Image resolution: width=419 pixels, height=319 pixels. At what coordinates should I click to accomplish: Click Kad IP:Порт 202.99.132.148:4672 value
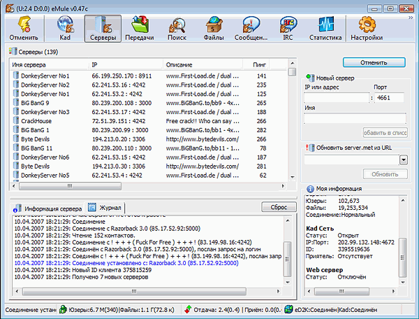click(x=366, y=242)
